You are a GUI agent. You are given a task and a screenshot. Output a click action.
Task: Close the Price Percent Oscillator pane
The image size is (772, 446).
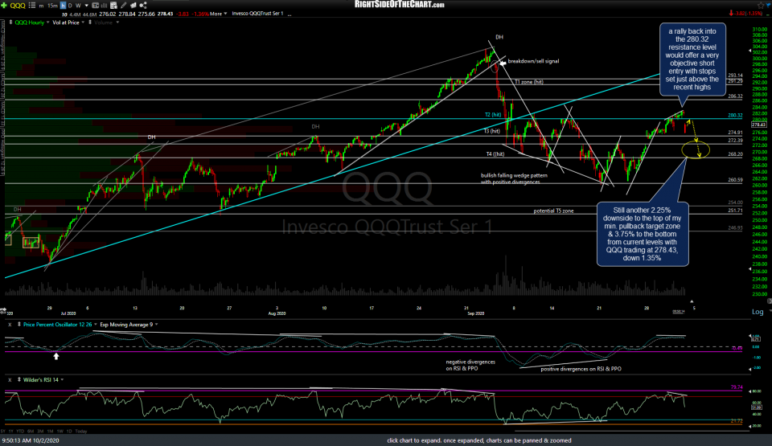(x=10, y=325)
